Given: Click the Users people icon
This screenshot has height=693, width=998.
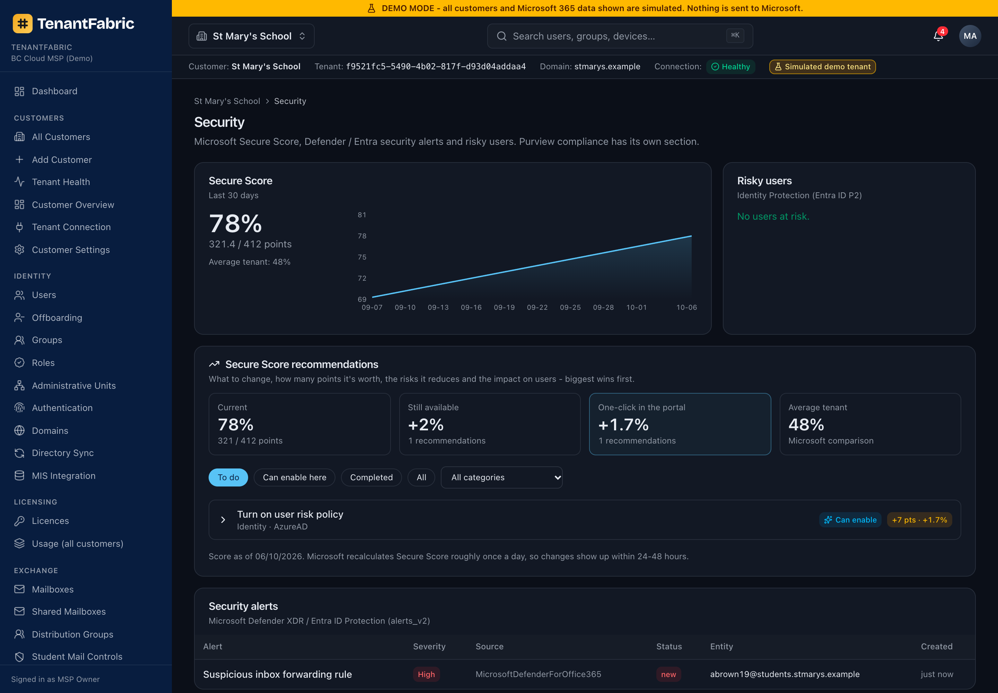Looking at the screenshot, I should point(19,295).
